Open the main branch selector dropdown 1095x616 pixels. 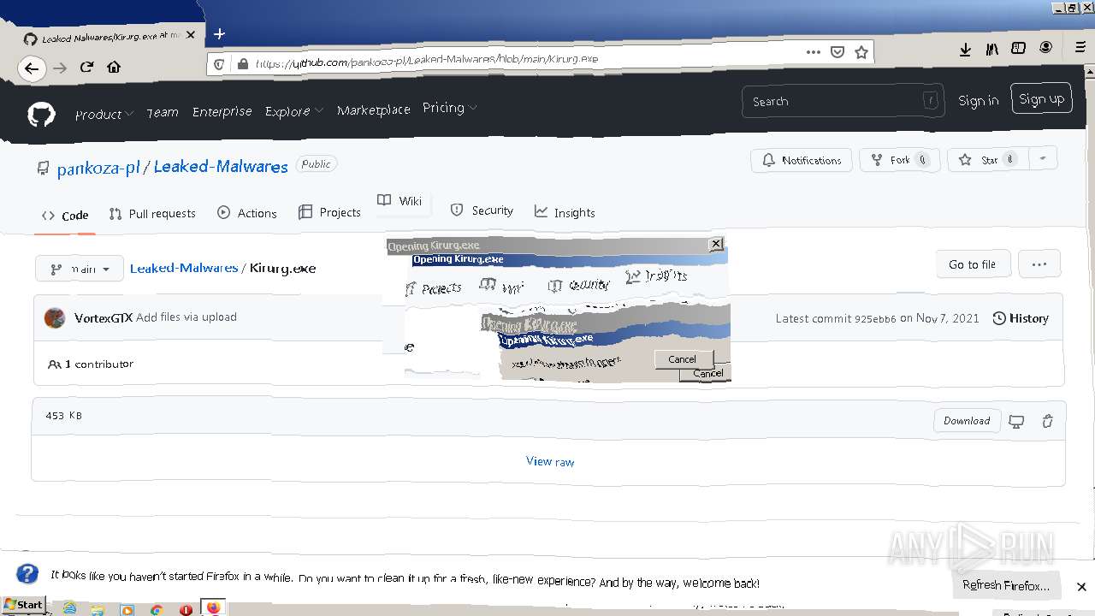80,269
